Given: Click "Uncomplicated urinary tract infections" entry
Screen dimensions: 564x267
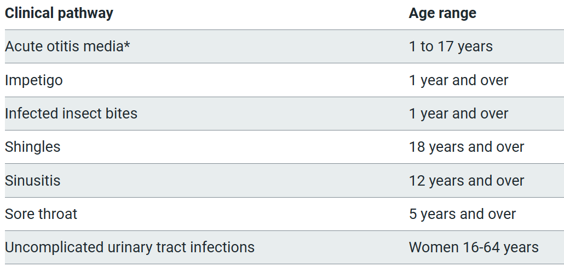Looking at the screenshot, I should tap(130, 247).
